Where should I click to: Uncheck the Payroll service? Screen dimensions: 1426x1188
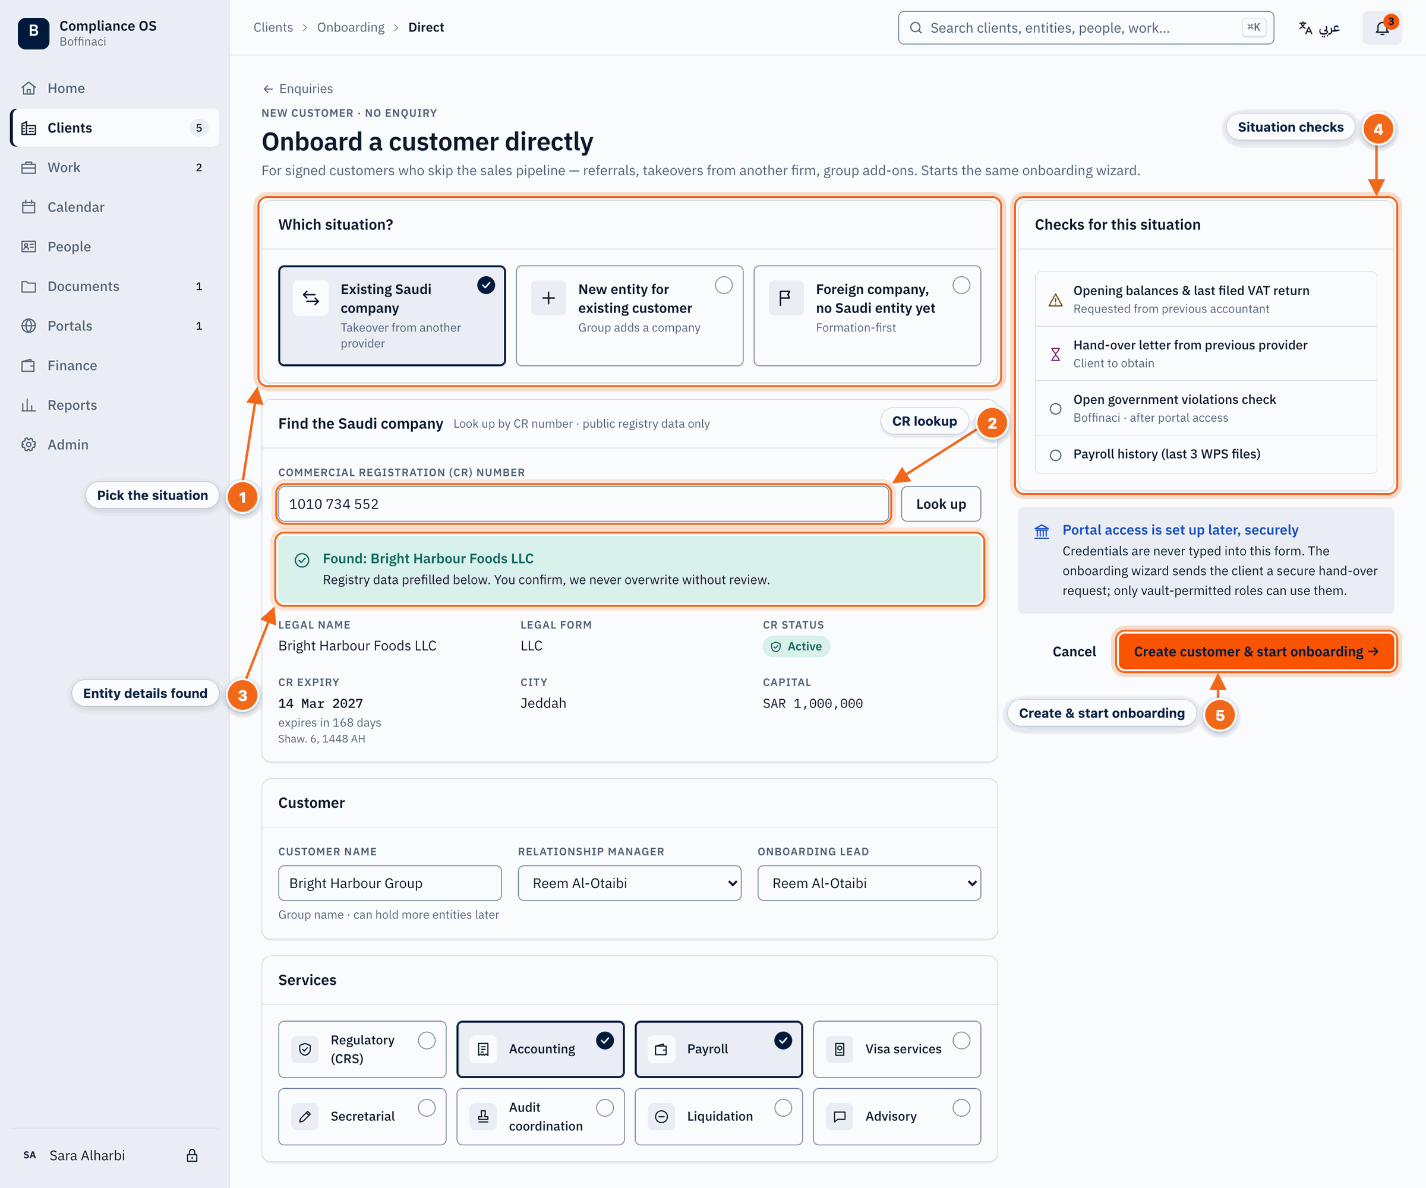[718, 1049]
